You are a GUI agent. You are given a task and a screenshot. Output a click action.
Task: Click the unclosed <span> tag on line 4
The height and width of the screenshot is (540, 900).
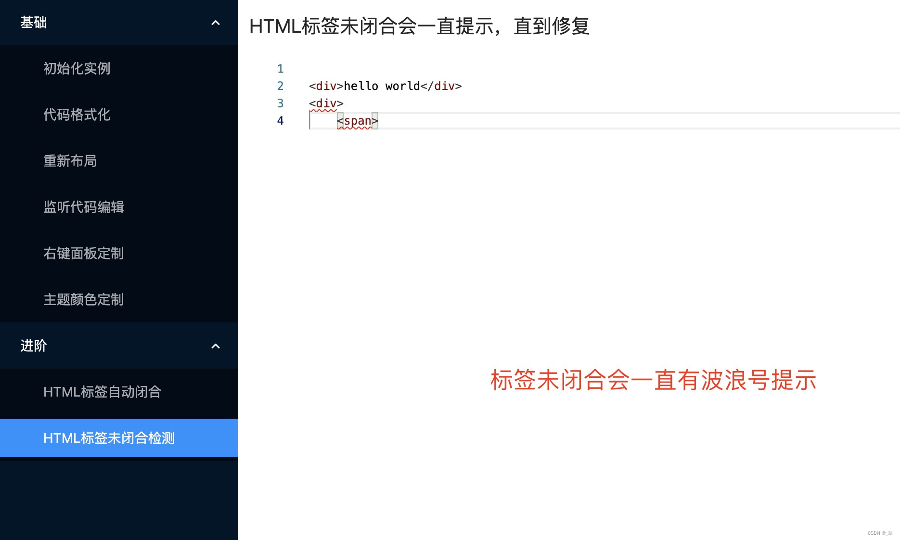[x=358, y=121]
